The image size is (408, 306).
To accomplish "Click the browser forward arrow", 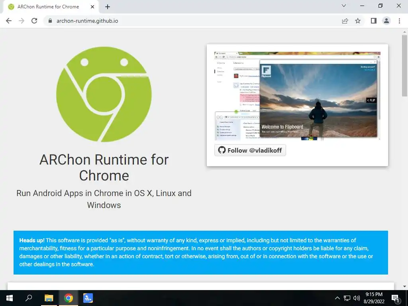I will [x=22, y=21].
